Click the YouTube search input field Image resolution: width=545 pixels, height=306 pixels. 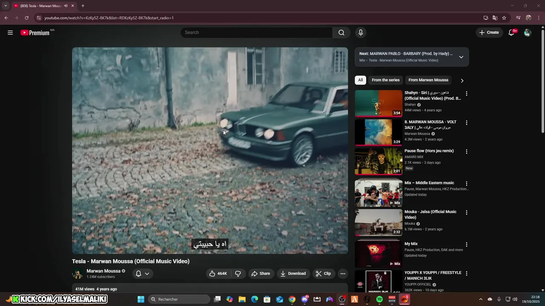tap(257, 32)
